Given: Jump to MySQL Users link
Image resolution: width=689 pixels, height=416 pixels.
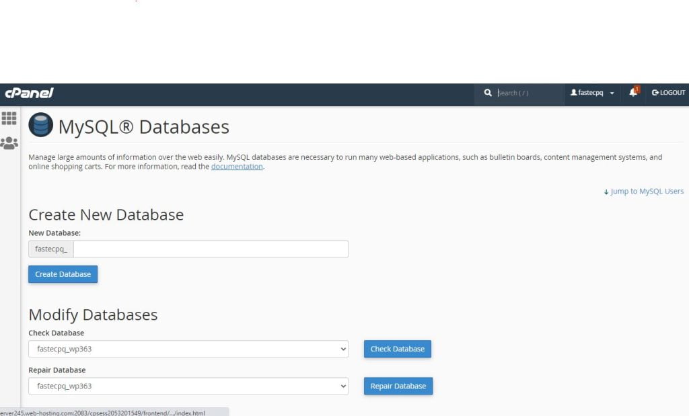Looking at the screenshot, I should (644, 192).
